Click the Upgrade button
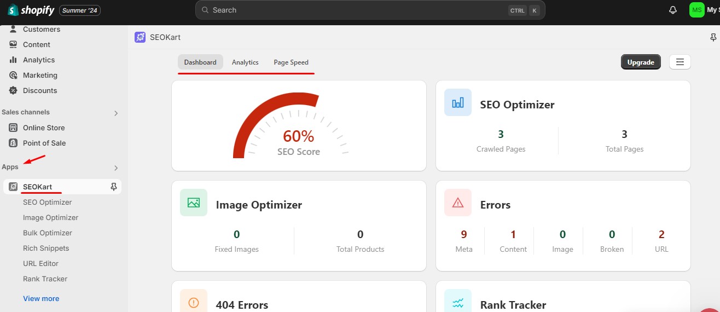The height and width of the screenshot is (312, 720). tap(641, 62)
